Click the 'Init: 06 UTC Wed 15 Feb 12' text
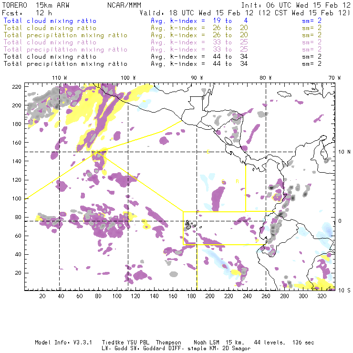This screenshot has width=353, height=353. tap(296, 5)
